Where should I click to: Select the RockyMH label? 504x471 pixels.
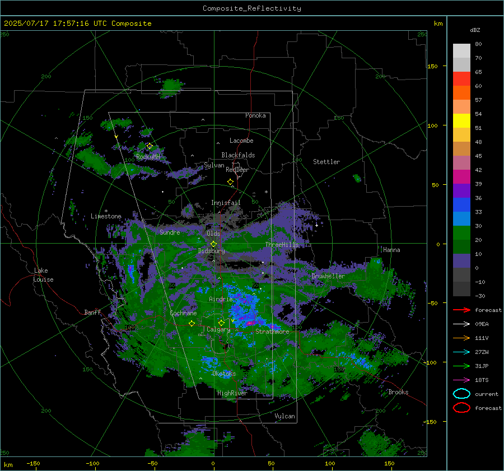click(148, 157)
